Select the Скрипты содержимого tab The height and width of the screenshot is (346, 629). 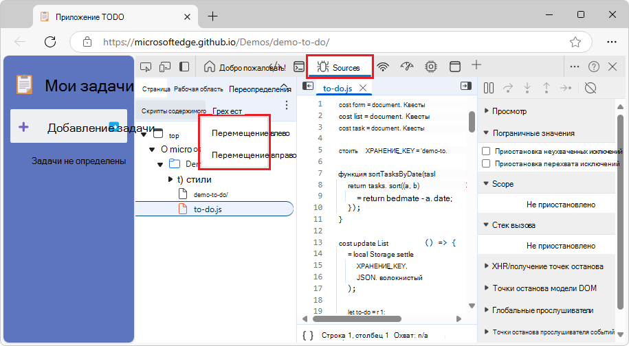click(174, 111)
